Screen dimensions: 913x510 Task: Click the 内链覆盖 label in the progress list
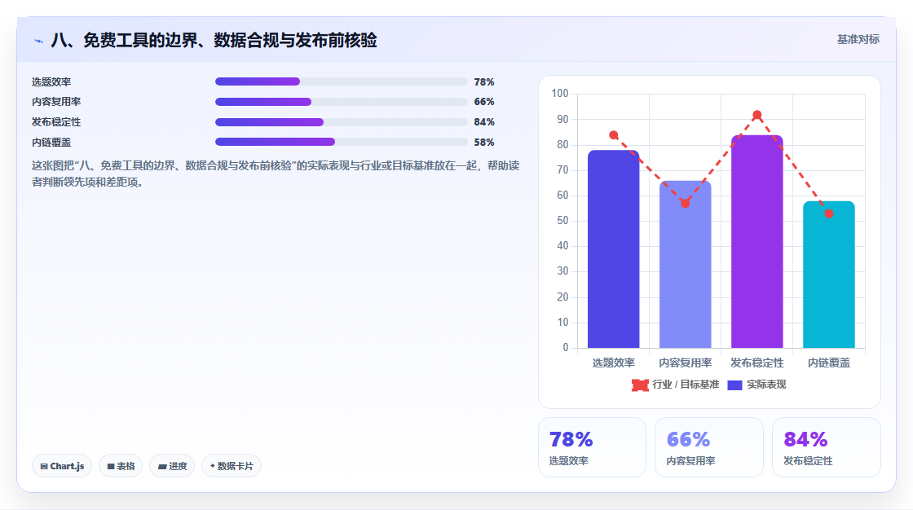pos(51,143)
